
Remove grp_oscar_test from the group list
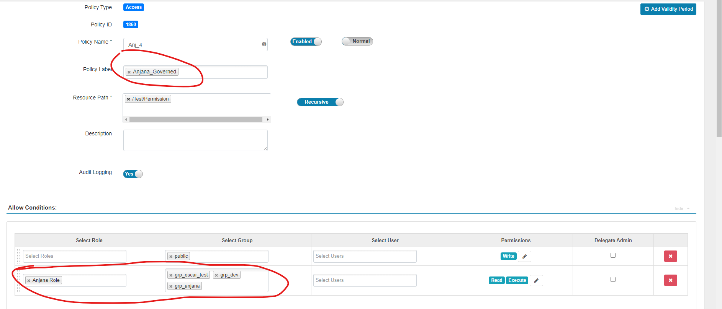pyautogui.click(x=171, y=275)
